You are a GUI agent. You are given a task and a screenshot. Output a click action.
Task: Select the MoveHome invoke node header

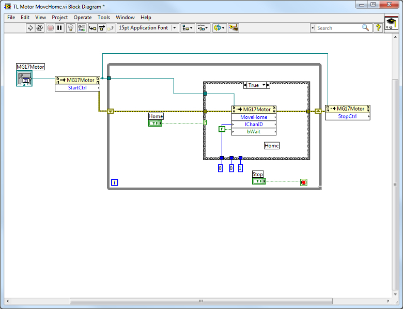click(254, 110)
